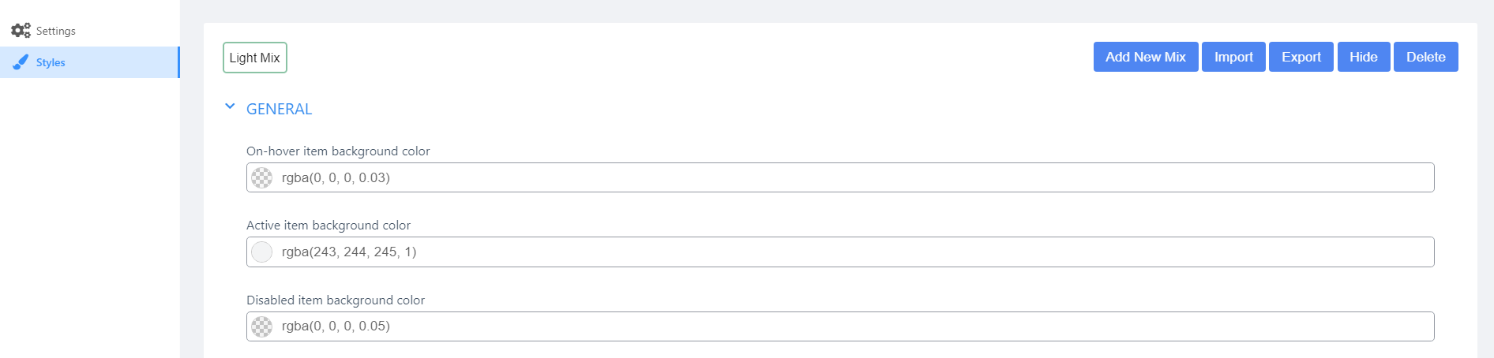This screenshot has height=358, width=1494.
Task: Click the Active item background color label
Action: (x=328, y=226)
